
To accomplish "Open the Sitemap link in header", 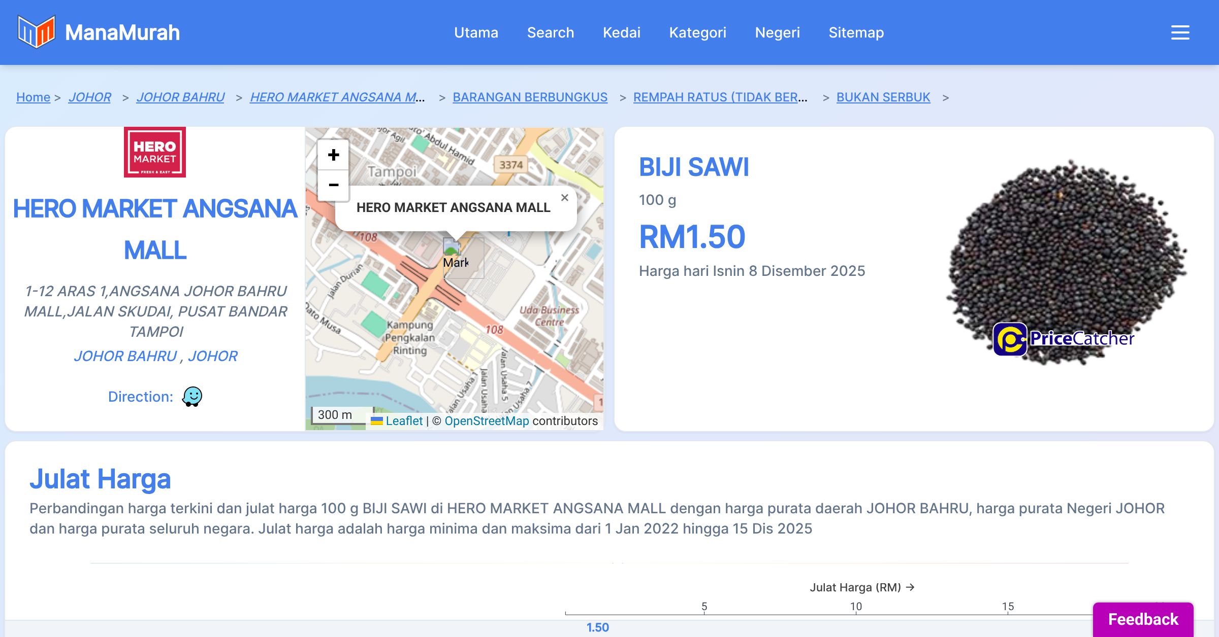I will [856, 32].
